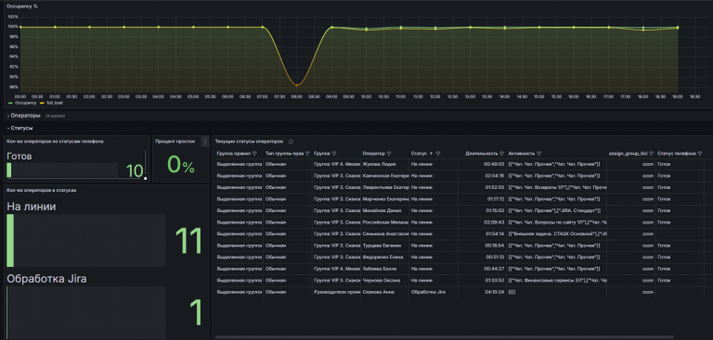Click the Обработка Jira status cell
The height and width of the screenshot is (340, 713).
(x=434, y=292)
